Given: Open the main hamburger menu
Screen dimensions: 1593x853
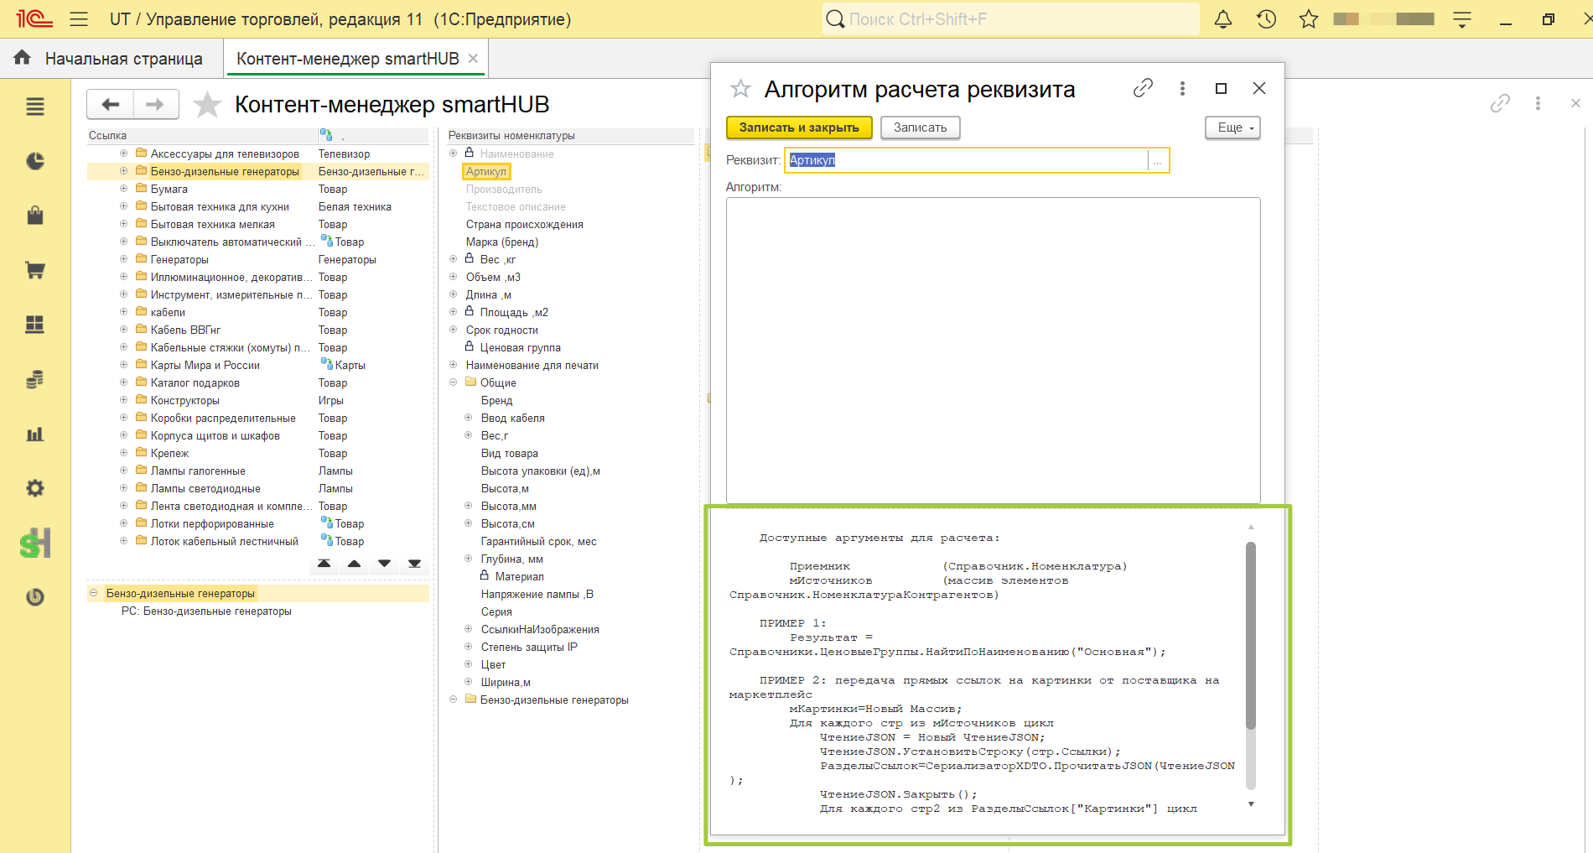Looking at the screenshot, I should pyautogui.click(x=79, y=19).
